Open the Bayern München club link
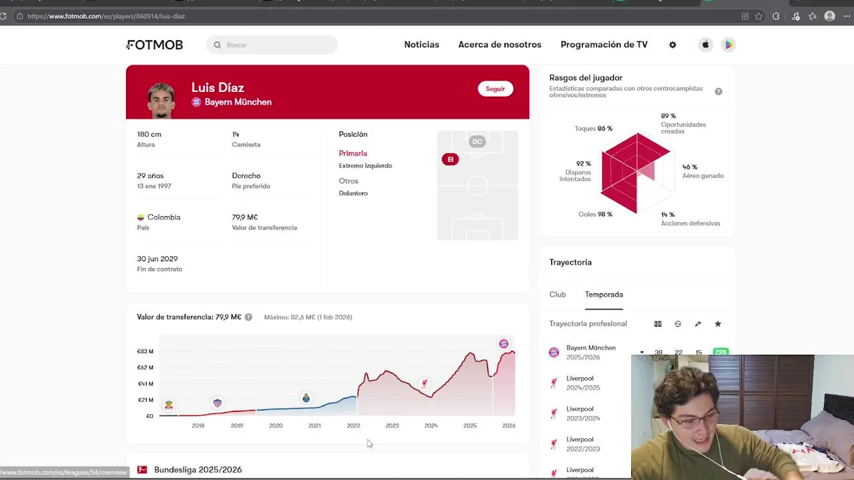Screen dimensions: 854x480 click(x=238, y=102)
